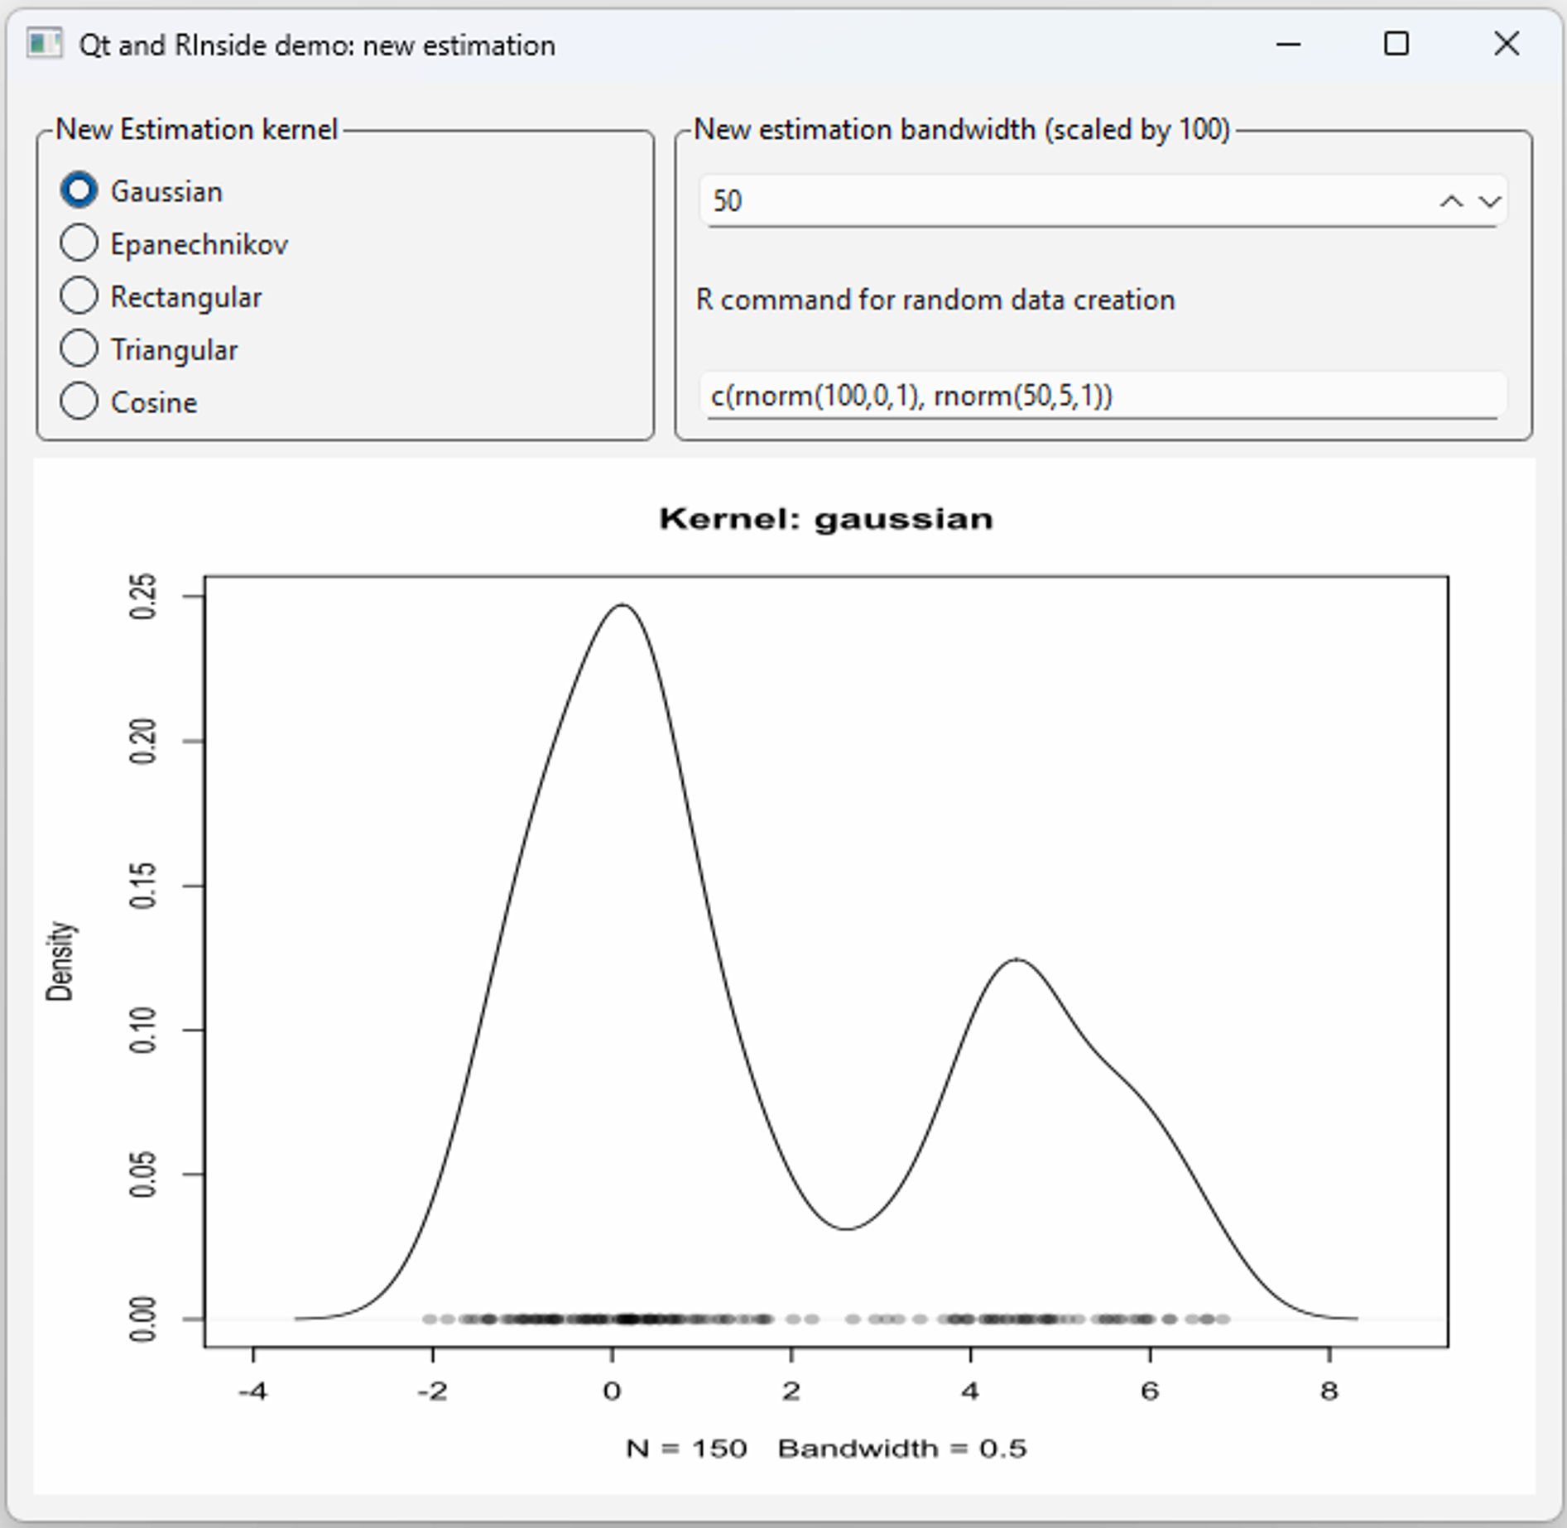This screenshot has height=1528, width=1567.
Task: Click the R command for random data creation label
Action: [935, 300]
